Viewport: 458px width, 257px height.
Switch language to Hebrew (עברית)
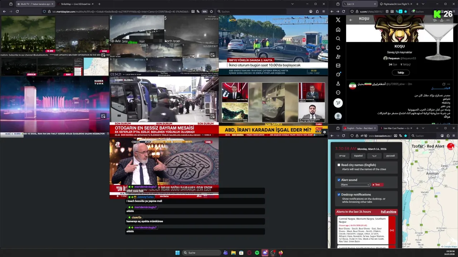tap(342, 156)
